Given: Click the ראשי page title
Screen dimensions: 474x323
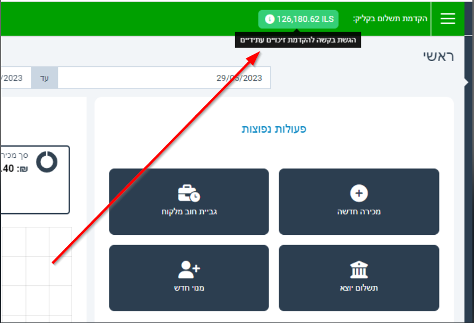Looking at the screenshot, I should pos(438,56).
